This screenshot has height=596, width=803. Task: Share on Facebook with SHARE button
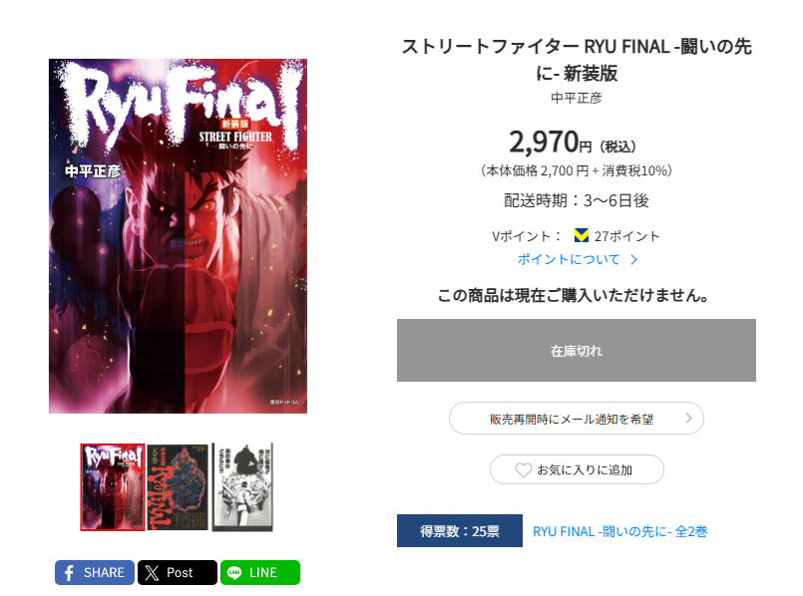click(x=95, y=572)
